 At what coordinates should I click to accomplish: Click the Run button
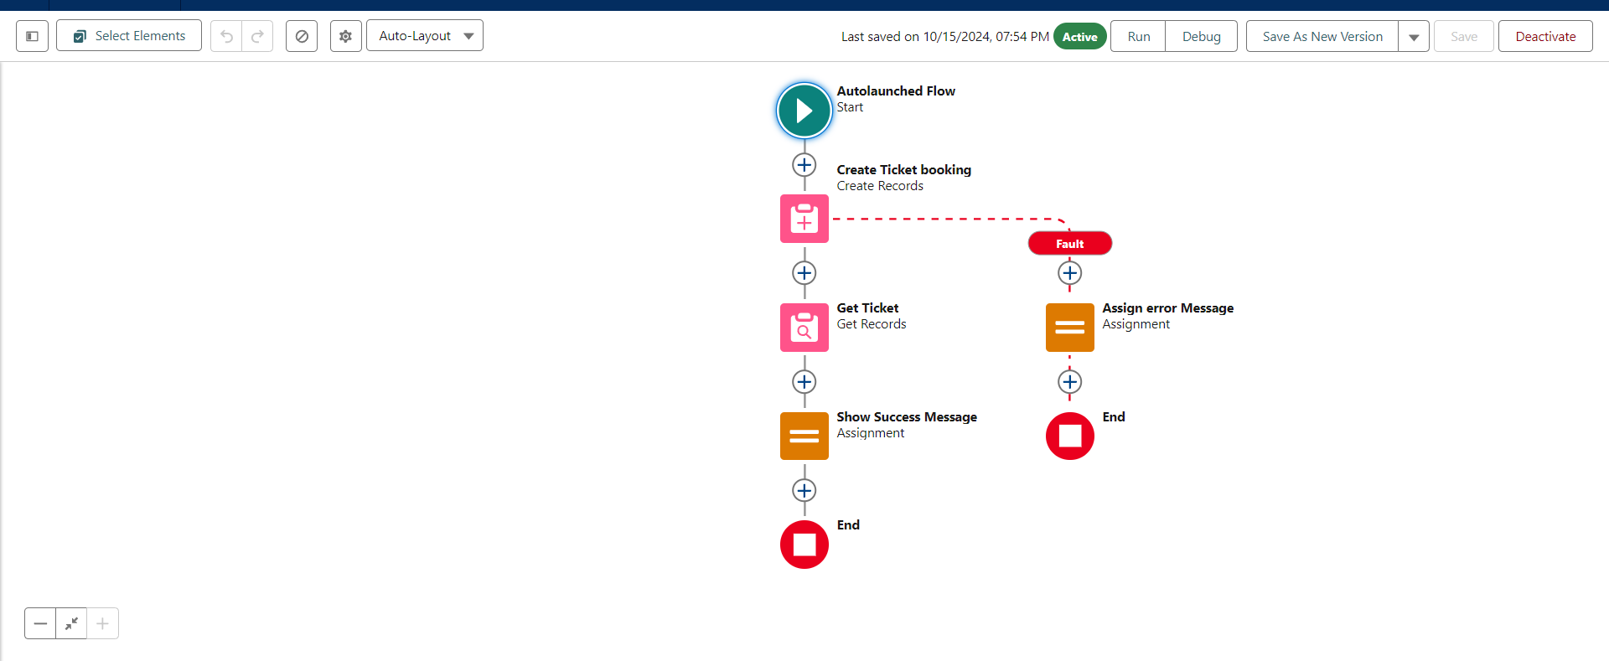(x=1138, y=37)
